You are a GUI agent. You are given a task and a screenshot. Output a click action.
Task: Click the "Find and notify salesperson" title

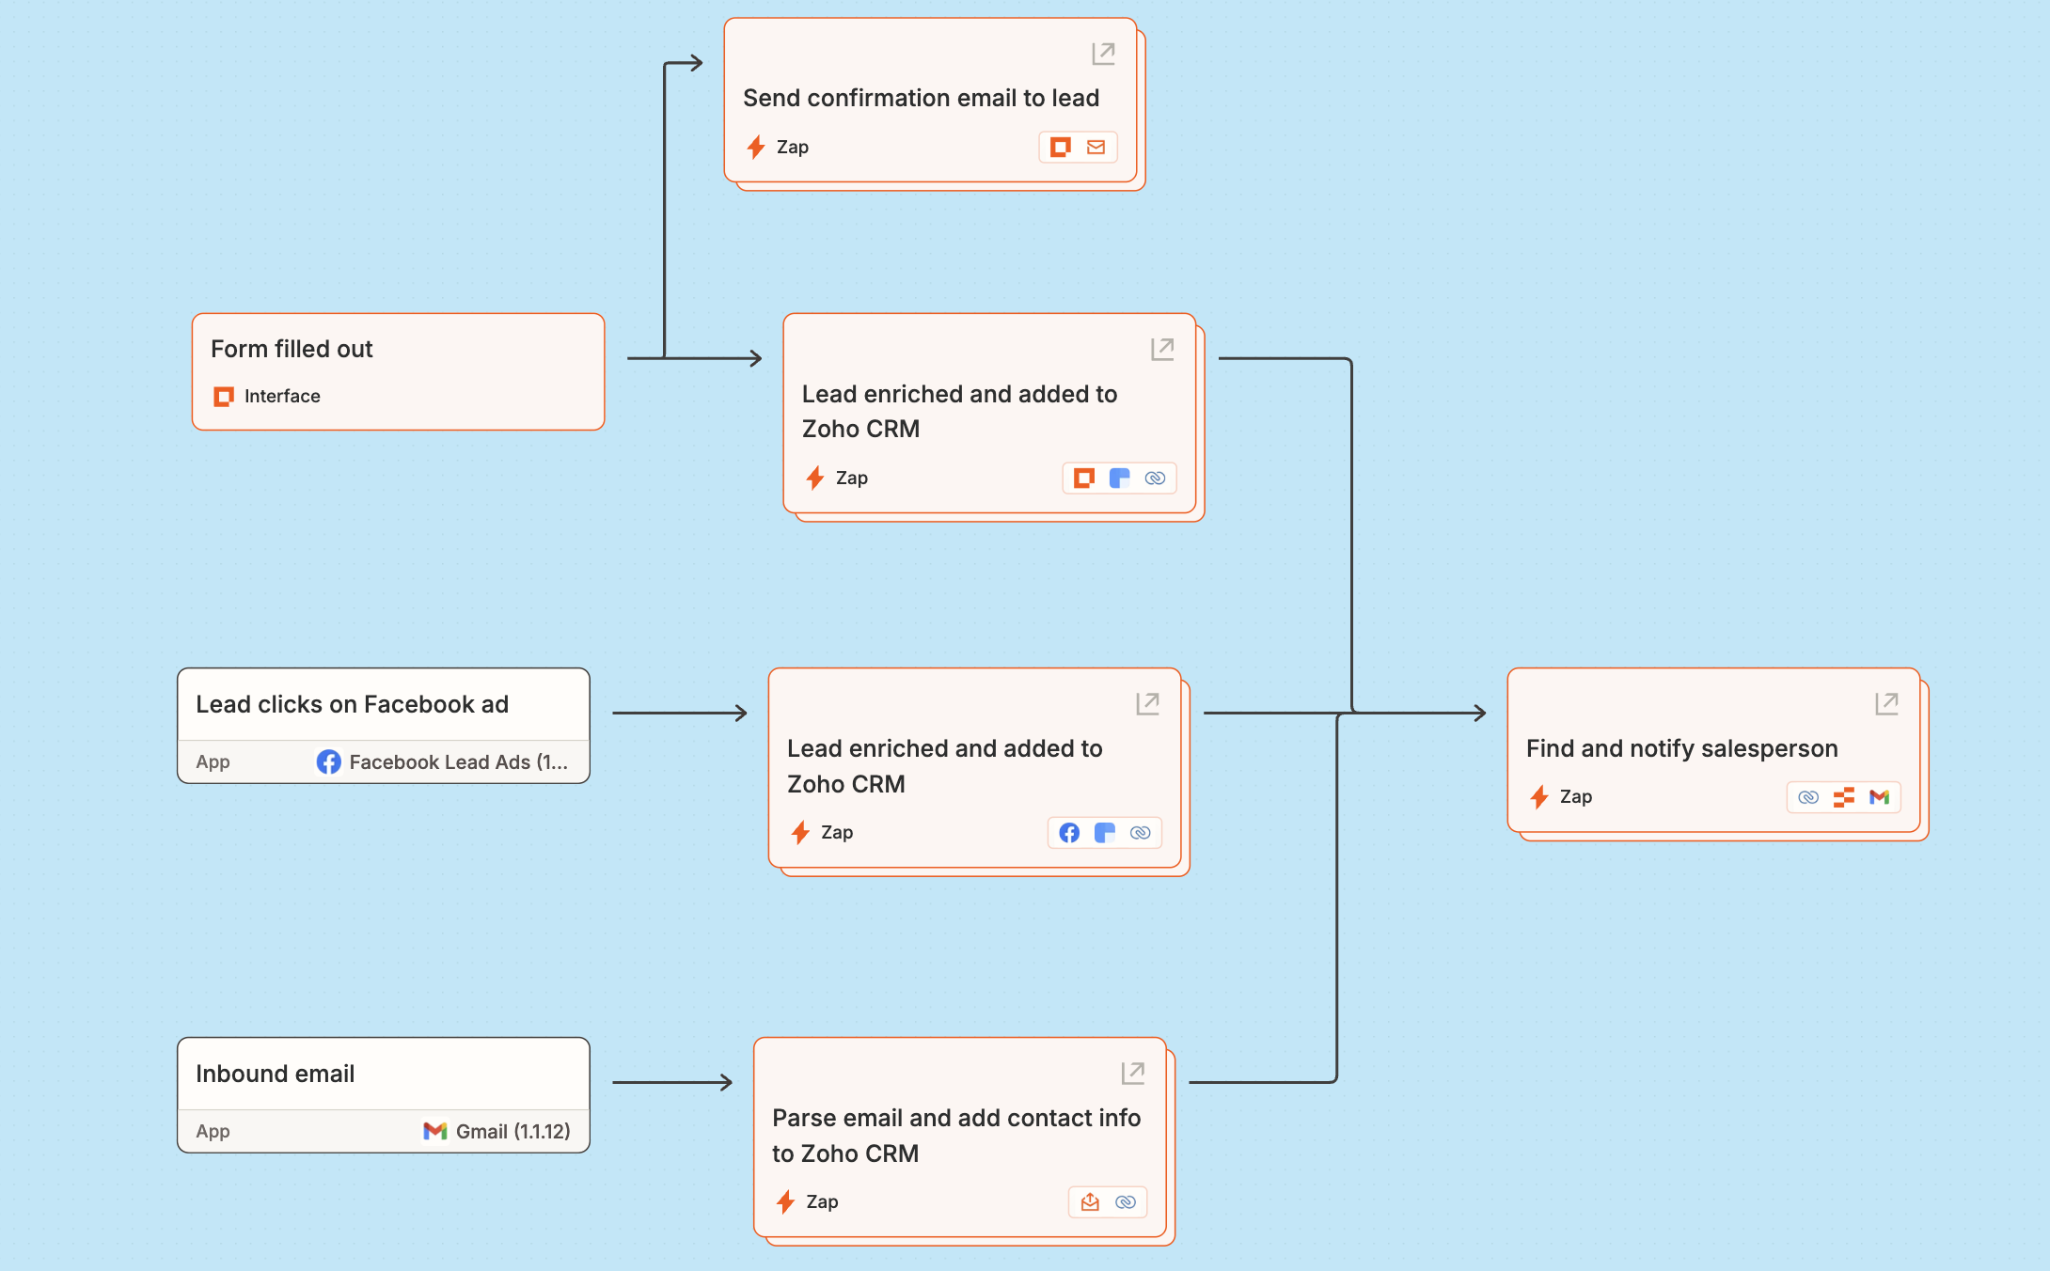click(x=1681, y=748)
